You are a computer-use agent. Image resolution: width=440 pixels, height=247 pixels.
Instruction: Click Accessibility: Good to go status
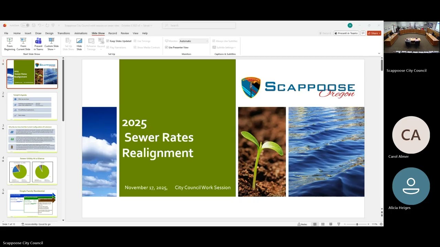[36, 224]
